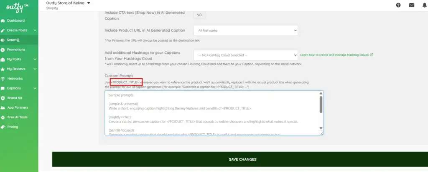Click the Custom Prompt textarea scrollbar

point(321,104)
